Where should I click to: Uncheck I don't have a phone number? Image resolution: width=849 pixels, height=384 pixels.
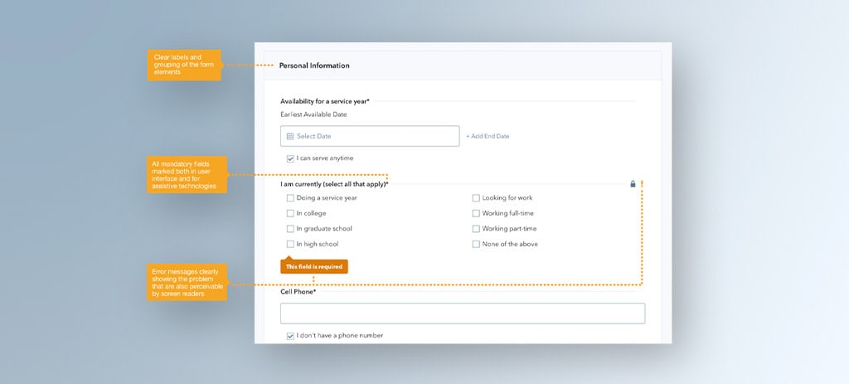(x=290, y=336)
